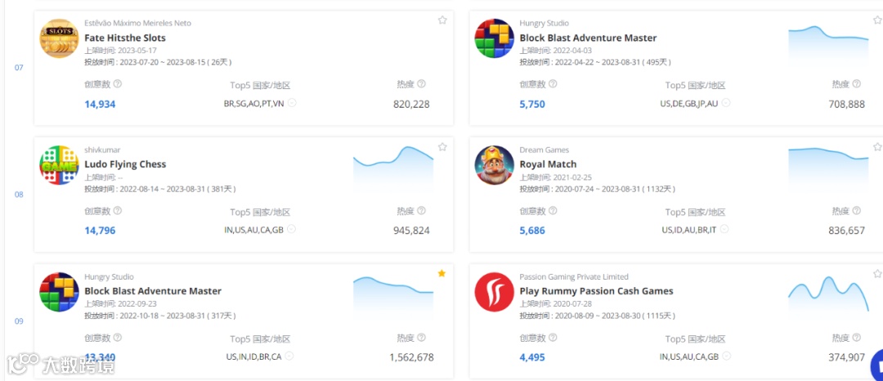The width and height of the screenshot is (883, 381).
Task: Favorite Play Rummy Passion with star
Action: (877, 274)
